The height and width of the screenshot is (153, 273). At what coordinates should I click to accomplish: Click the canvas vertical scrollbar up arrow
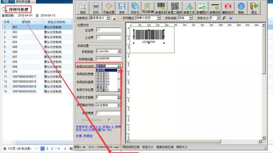click(264, 25)
